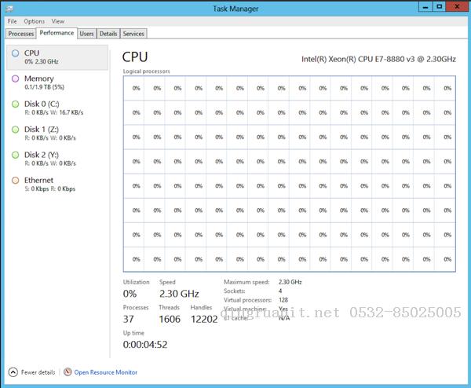This screenshot has width=471, height=388.
Task: Click the Resource Monitor icon at bottom
Action: (68, 372)
